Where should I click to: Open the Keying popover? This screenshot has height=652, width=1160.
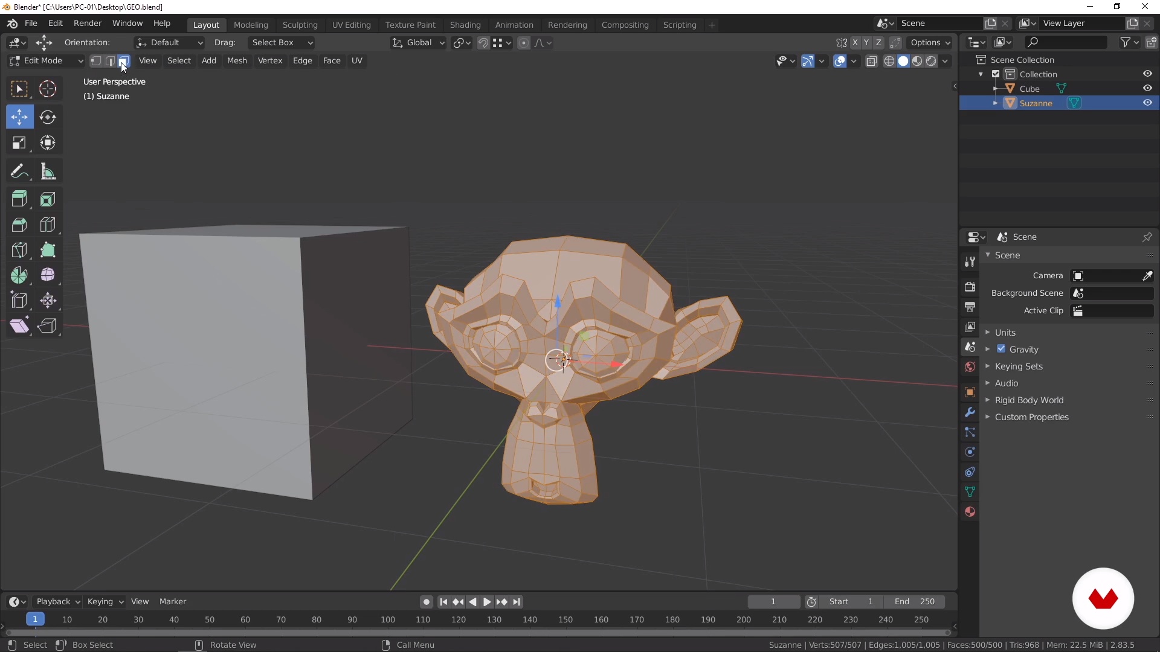coord(105,602)
